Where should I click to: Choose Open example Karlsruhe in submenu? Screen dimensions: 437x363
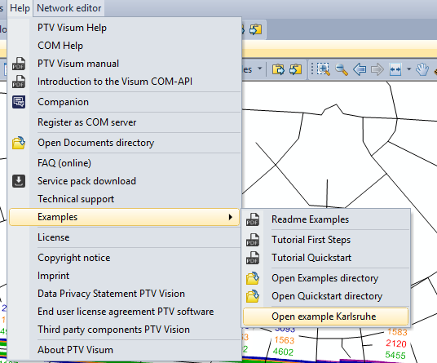325,317
